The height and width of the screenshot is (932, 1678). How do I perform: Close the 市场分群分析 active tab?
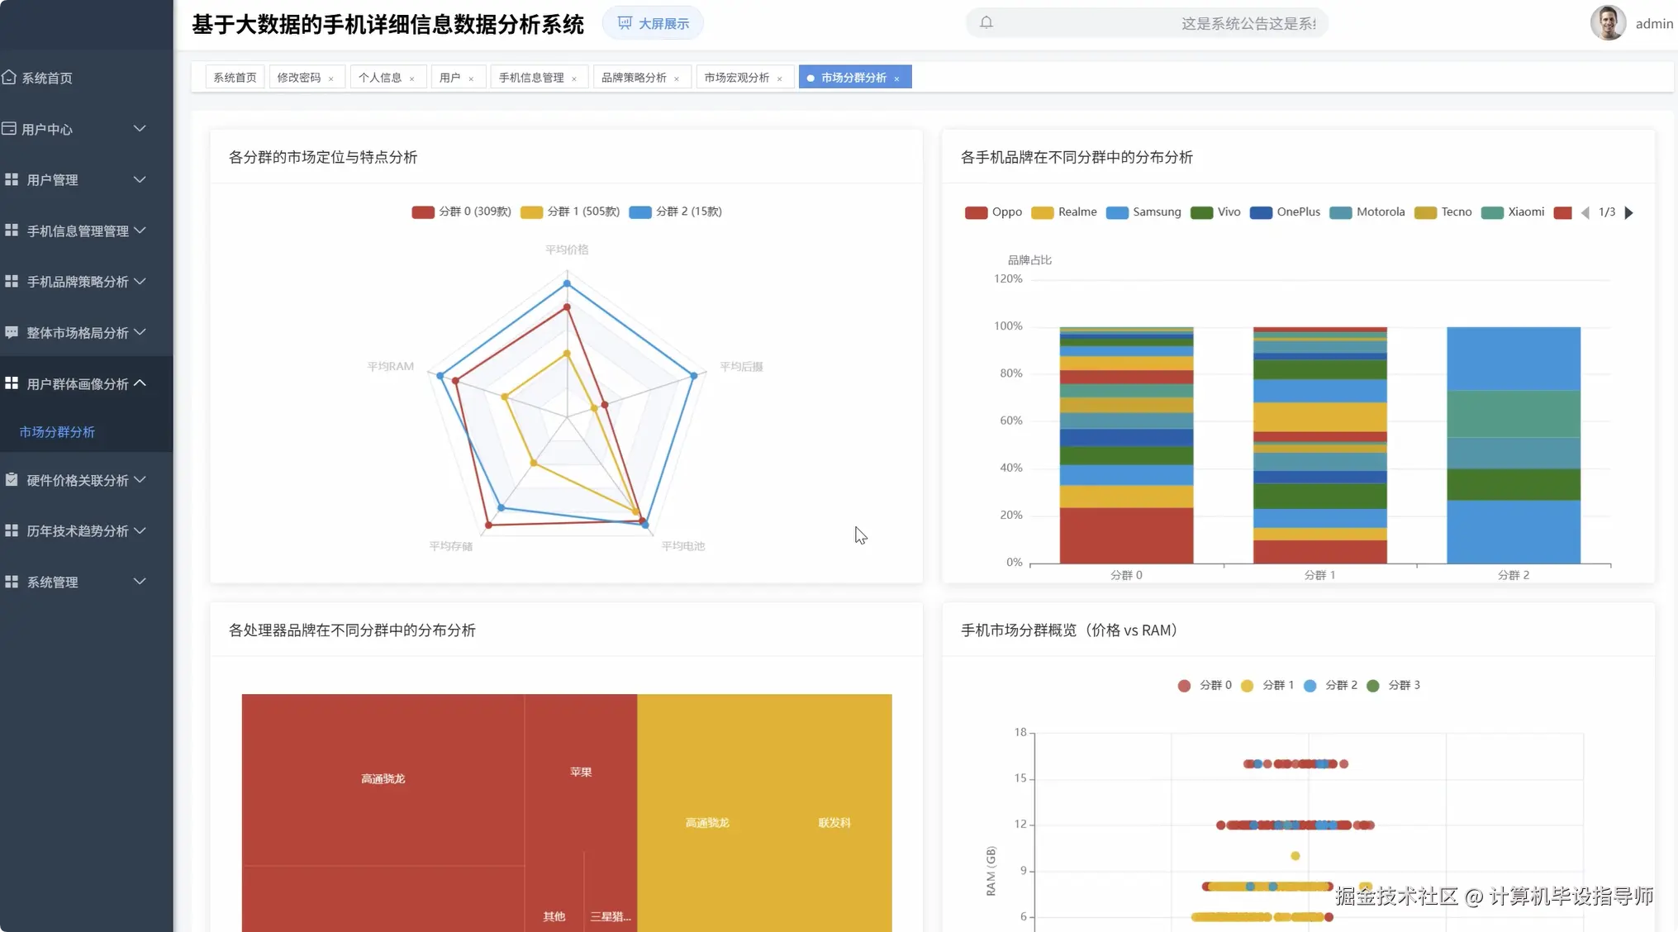pos(896,78)
